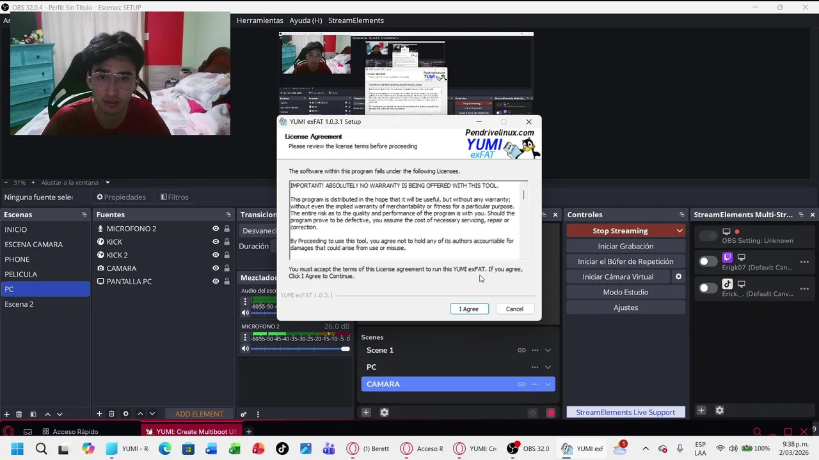Open the three-dot menu for the Erigk07 Twitch output

(x=804, y=261)
